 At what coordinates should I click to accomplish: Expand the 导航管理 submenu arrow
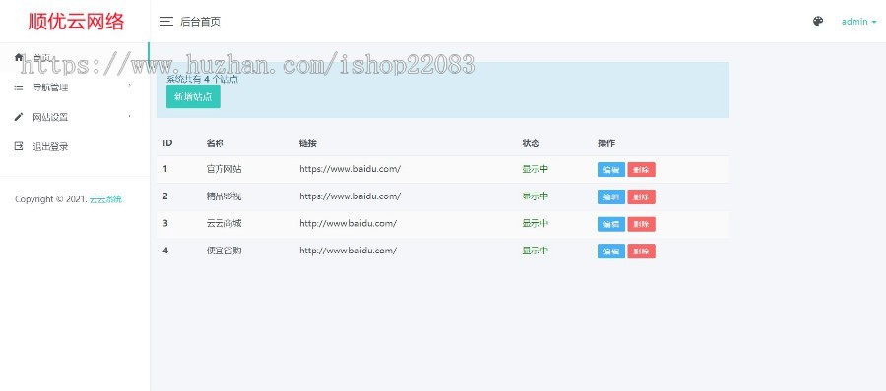[x=129, y=86]
